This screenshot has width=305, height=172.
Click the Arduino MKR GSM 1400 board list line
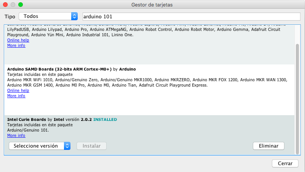click(107, 85)
